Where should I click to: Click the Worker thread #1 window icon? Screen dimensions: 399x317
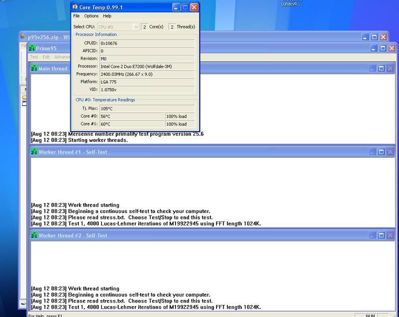click(34, 152)
